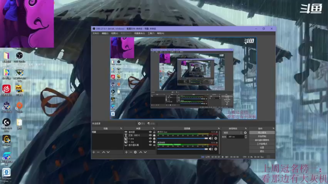328x184 pixels.
Task: Open the 工具(T) menu
Action: click(151, 34)
